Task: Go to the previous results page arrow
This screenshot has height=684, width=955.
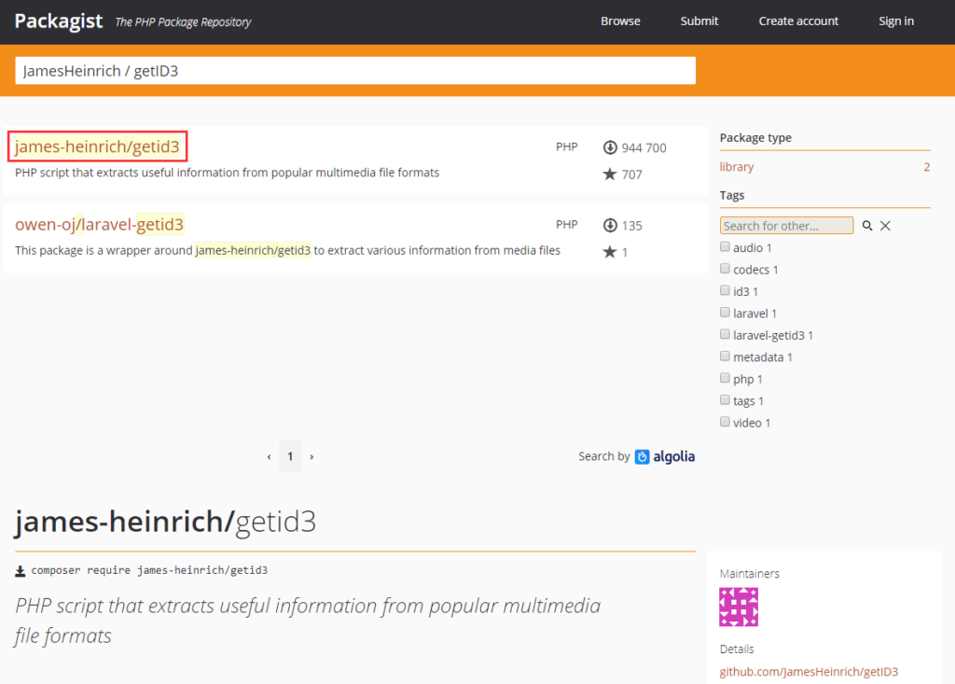Action: 270,457
